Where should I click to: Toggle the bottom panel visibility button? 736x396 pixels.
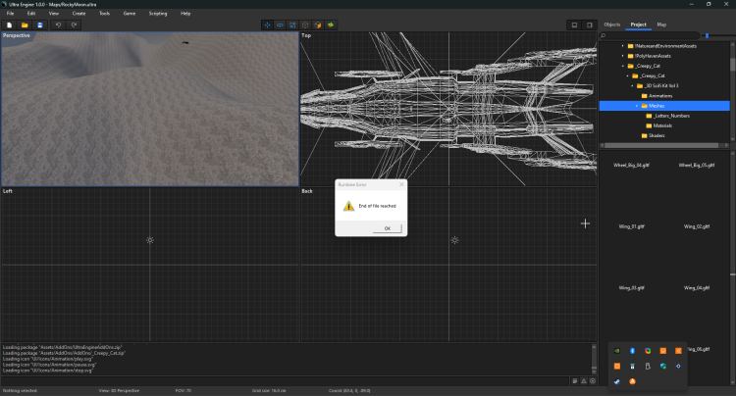574,25
